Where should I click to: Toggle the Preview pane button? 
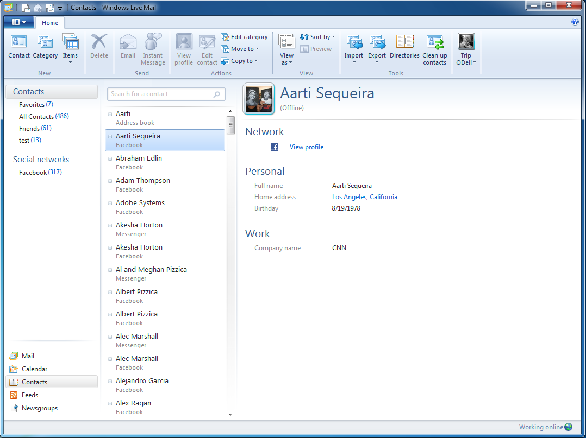(316, 49)
